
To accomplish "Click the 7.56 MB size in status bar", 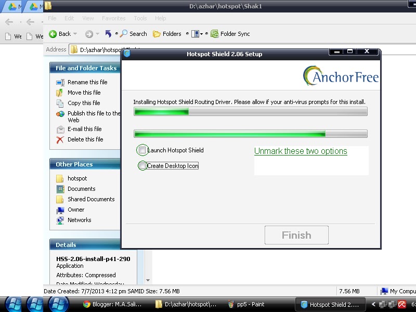I will (349, 291).
